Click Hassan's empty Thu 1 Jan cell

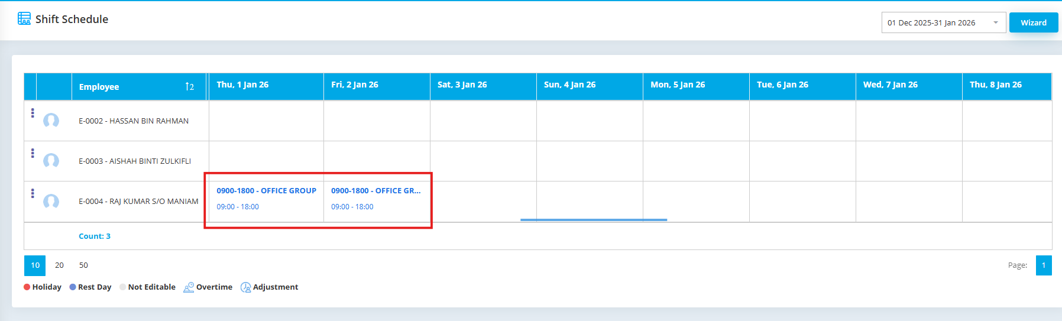[x=266, y=121]
